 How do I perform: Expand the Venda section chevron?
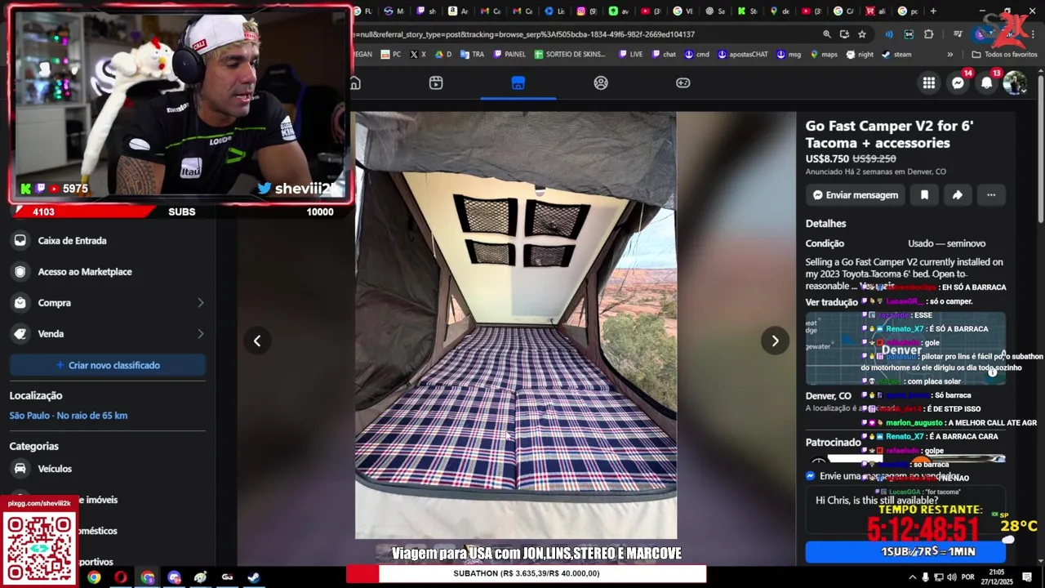(201, 334)
